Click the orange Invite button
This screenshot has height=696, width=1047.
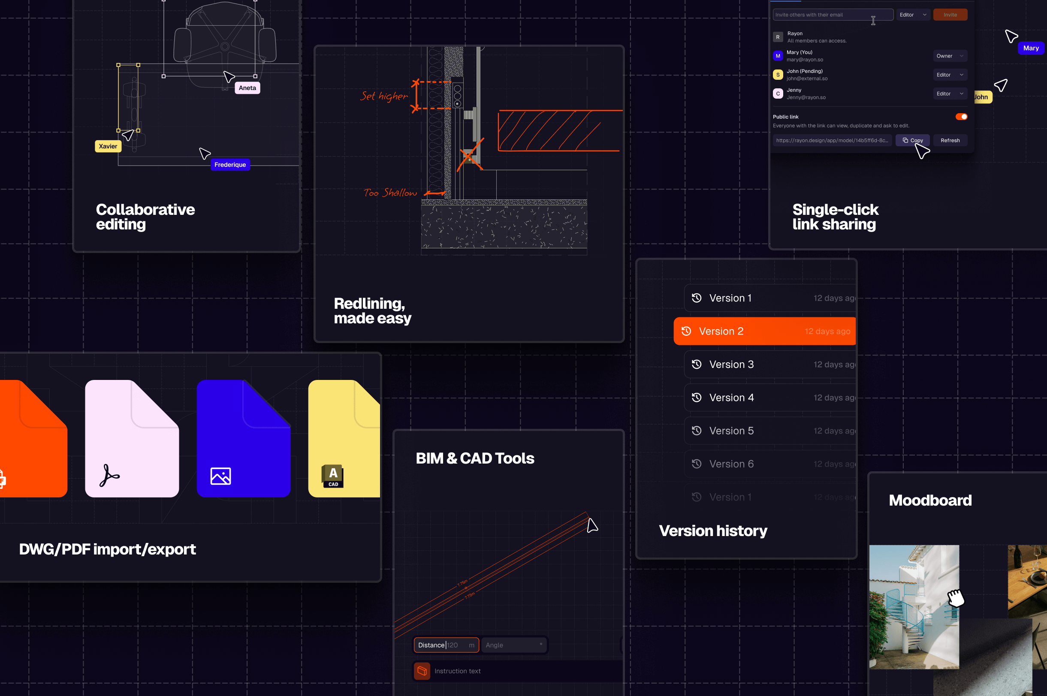pyautogui.click(x=950, y=15)
